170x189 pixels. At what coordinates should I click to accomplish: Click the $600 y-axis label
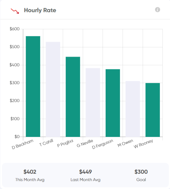coord(15,29)
